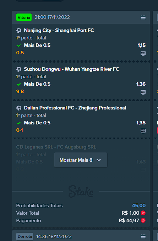Open the scoreboard icon for the Dalian Professional match
Viewport: 158px width, 241px height.
click(143, 131)
